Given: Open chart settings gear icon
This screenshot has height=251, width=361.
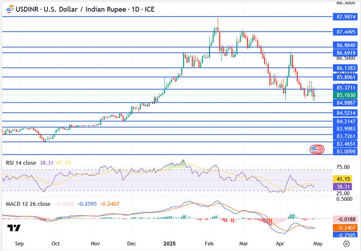Looking at the screenshot, I should click(346, 243).
